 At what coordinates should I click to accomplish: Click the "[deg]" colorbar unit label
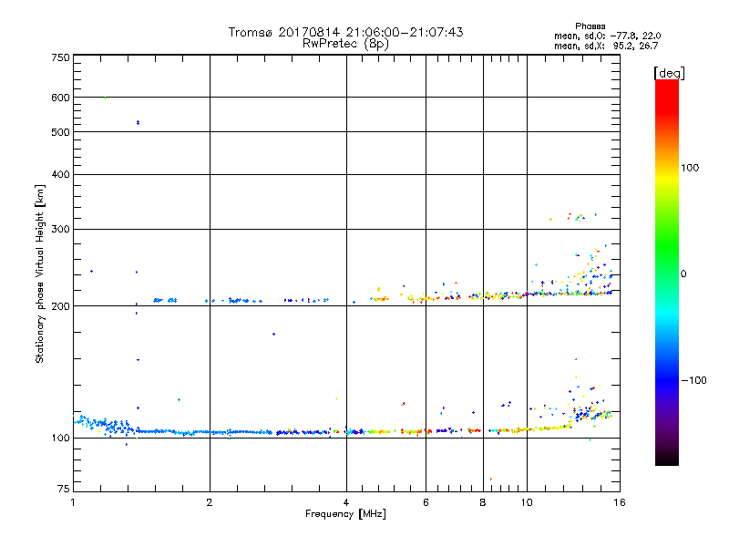click(669, 74)
